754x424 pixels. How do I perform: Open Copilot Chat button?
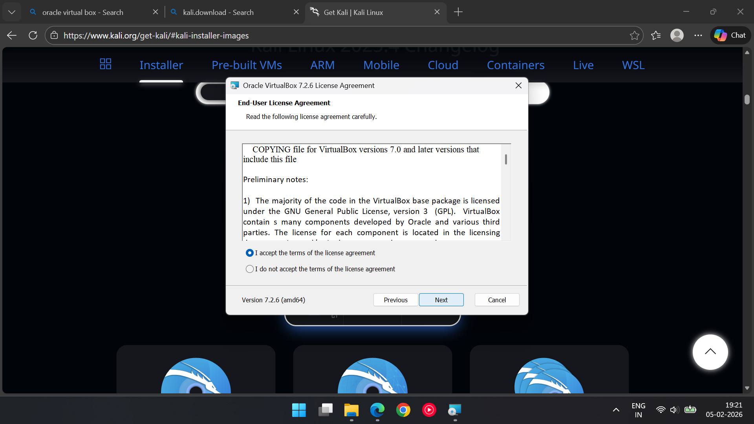(x=730, y=35)
